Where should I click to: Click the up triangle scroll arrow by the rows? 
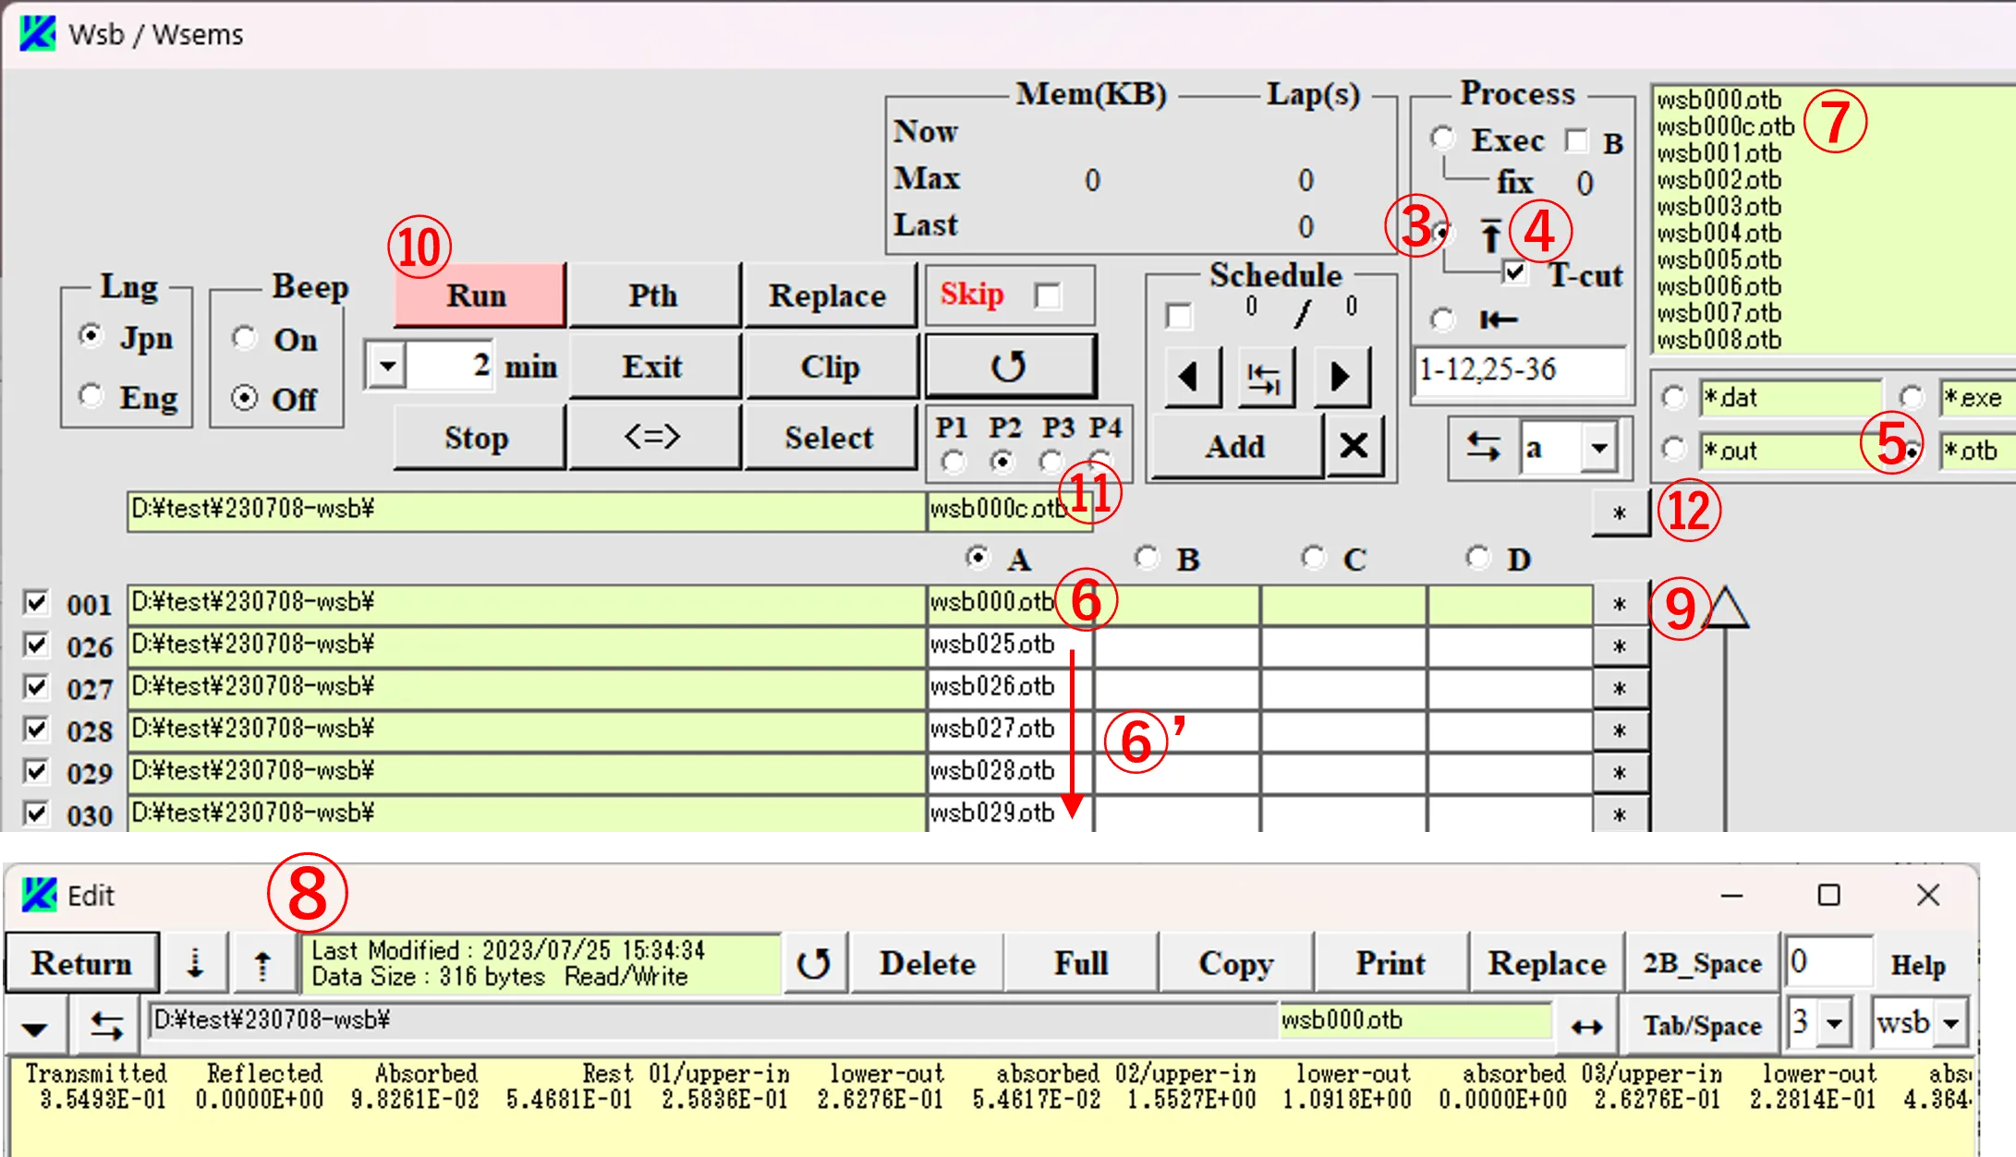pyautogui.click(x=1725, y=609)
